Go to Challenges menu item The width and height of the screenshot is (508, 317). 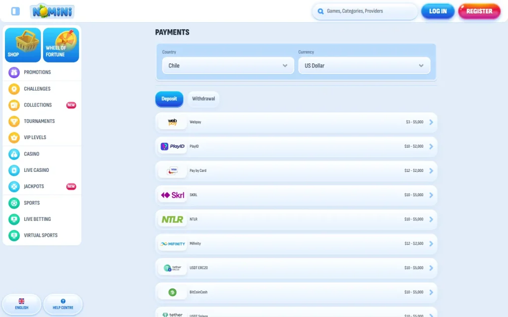pos(37,89)
